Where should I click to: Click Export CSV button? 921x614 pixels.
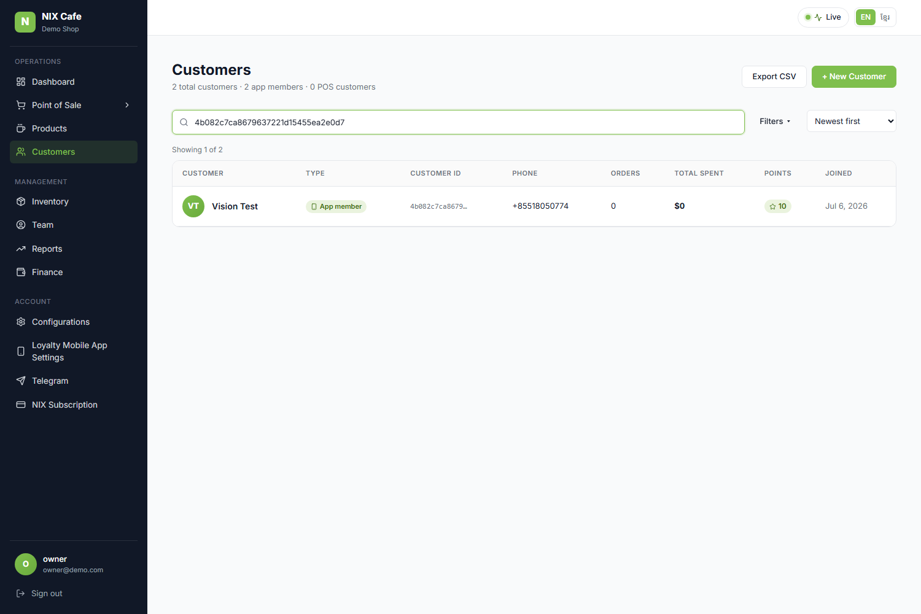click(x=774, y=77)
